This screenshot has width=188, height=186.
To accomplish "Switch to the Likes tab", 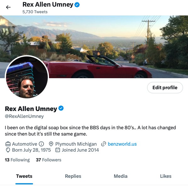I will click(166, 176).
